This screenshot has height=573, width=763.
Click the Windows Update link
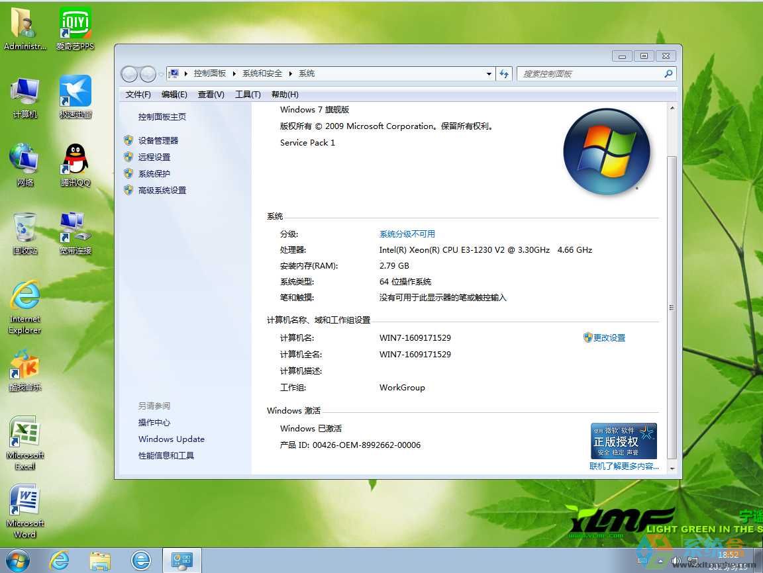(x=171, y=439)
